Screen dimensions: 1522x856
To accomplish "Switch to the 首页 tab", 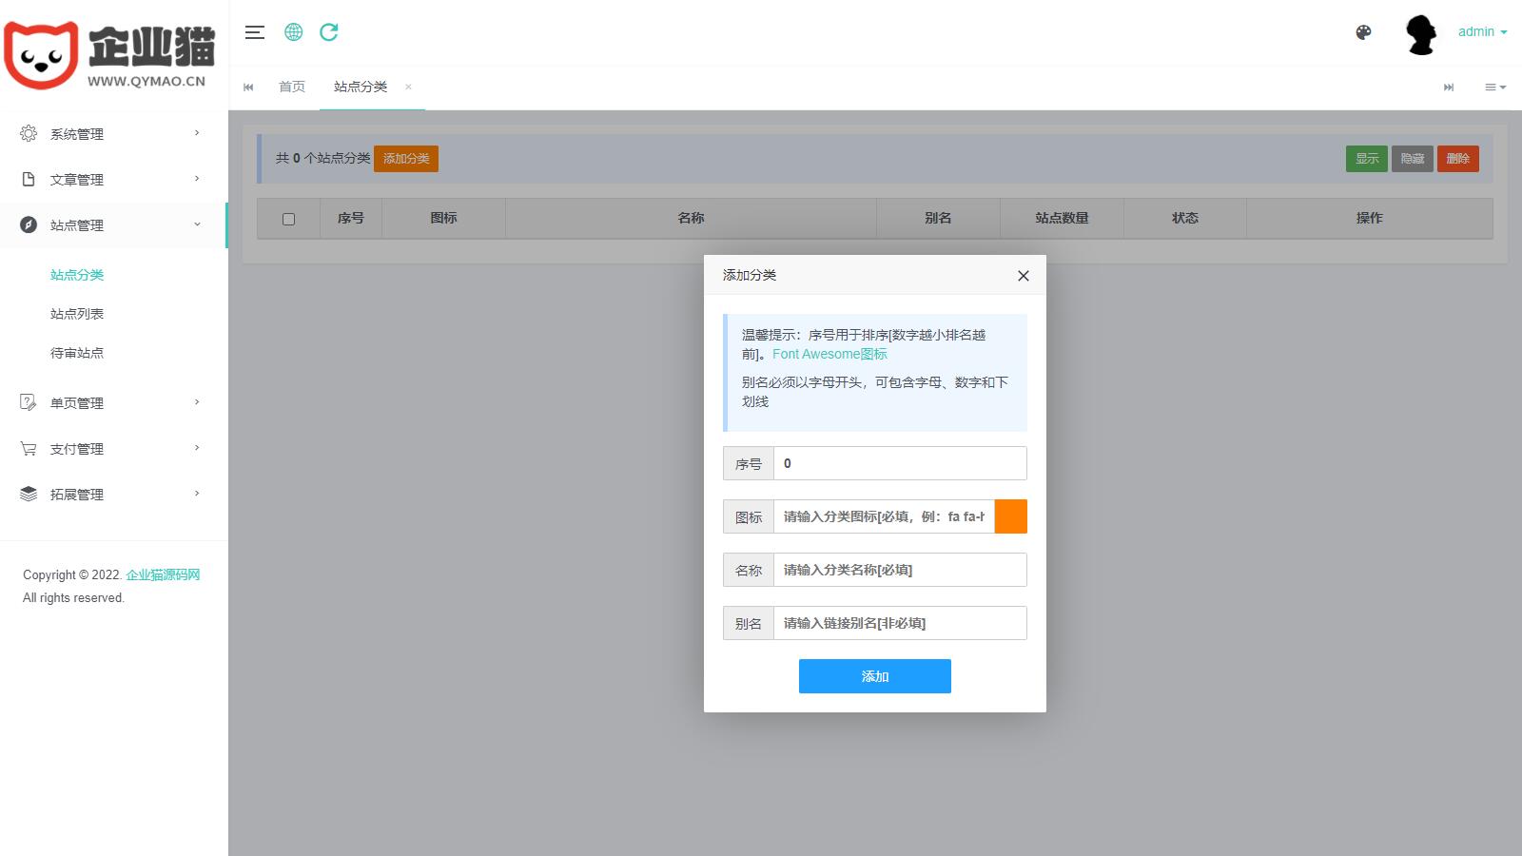I will (x=292, y=88).
